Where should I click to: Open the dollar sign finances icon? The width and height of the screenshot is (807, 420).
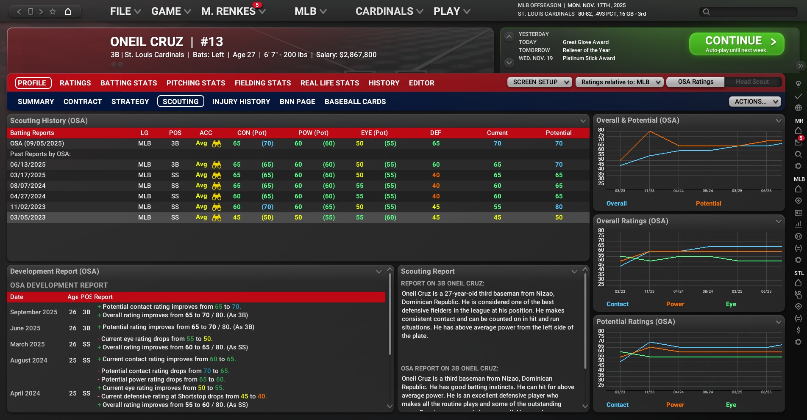pyautogui.click(x=798, y=330)
